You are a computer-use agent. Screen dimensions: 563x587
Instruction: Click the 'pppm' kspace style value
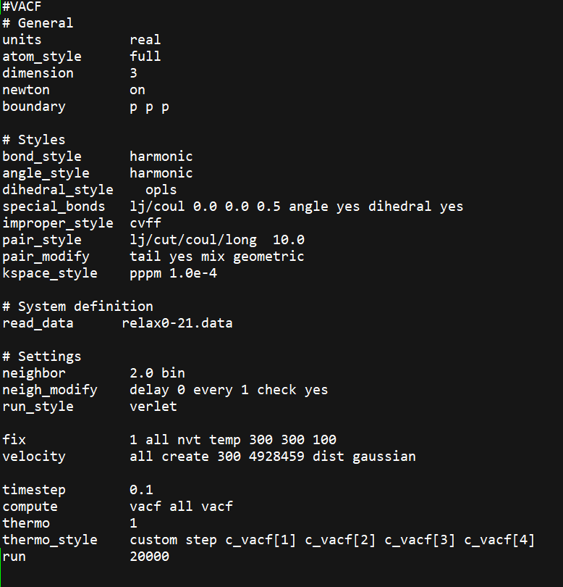pos(145,273)
